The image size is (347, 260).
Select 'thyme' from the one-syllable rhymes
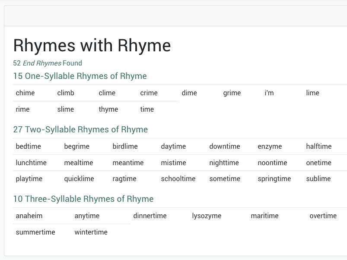[x=108, y=109]
